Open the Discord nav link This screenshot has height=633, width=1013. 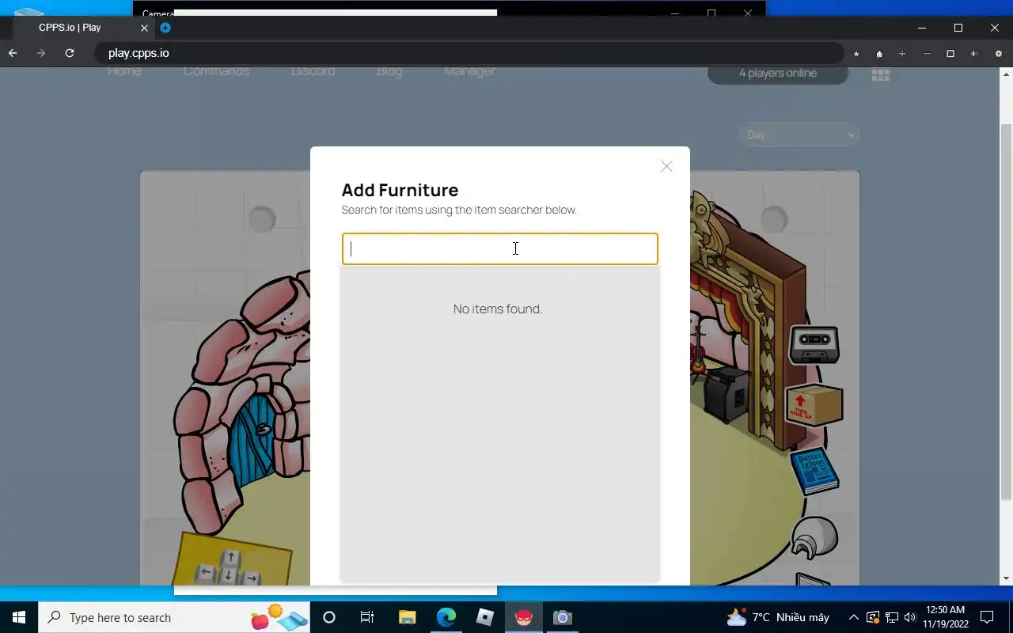[313, 71]
